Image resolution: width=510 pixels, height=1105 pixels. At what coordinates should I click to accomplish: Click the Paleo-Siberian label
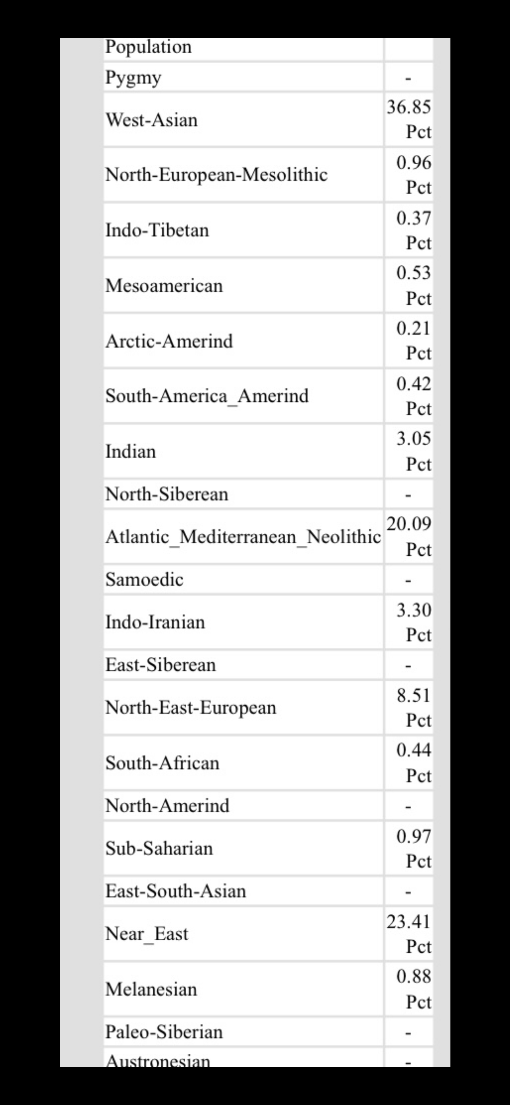click(164, 1032)
